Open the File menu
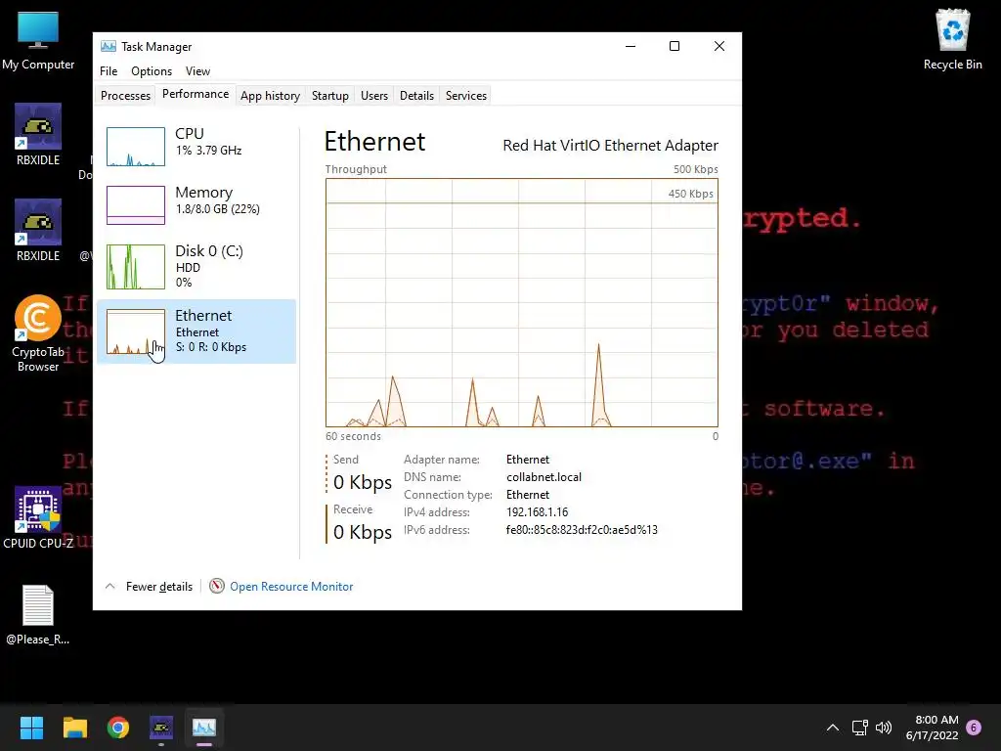 click(109, 70)
